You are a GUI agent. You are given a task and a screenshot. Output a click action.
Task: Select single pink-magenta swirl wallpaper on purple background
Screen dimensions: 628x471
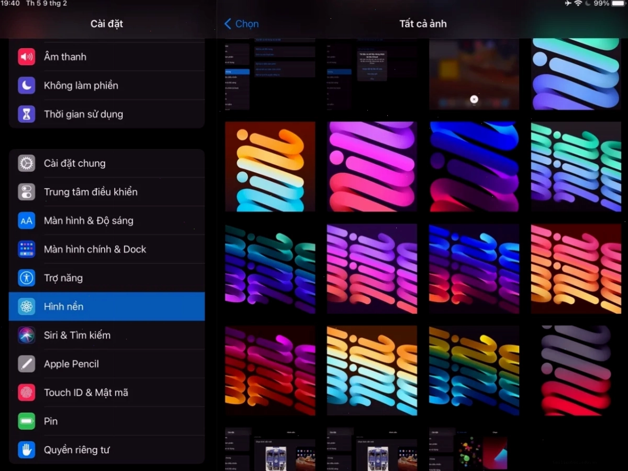(x=372, y=167)
